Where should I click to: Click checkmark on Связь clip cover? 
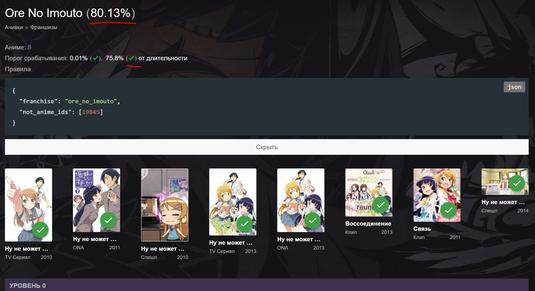(449, 210)
